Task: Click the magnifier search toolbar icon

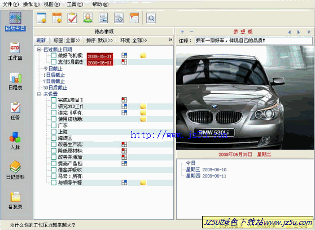Action: tap(151, 18)
